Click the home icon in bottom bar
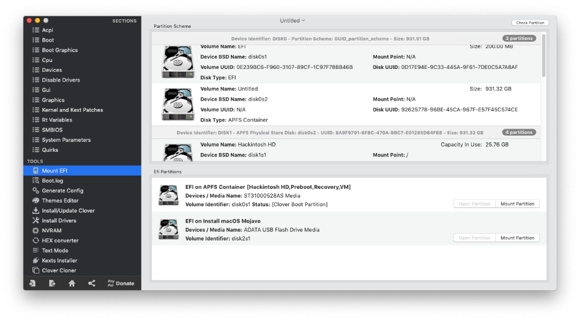 tap(72, 283)
